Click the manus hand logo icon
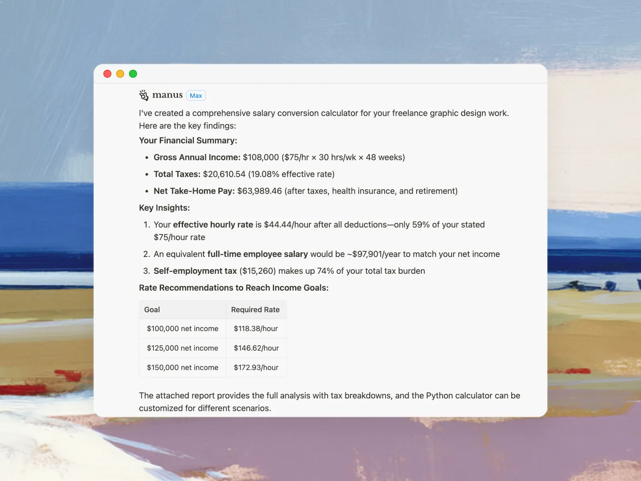Screen dimensions: 641x481 (x=144, y=95)
